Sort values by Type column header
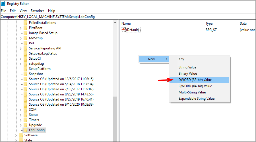 tap(221, 24)
